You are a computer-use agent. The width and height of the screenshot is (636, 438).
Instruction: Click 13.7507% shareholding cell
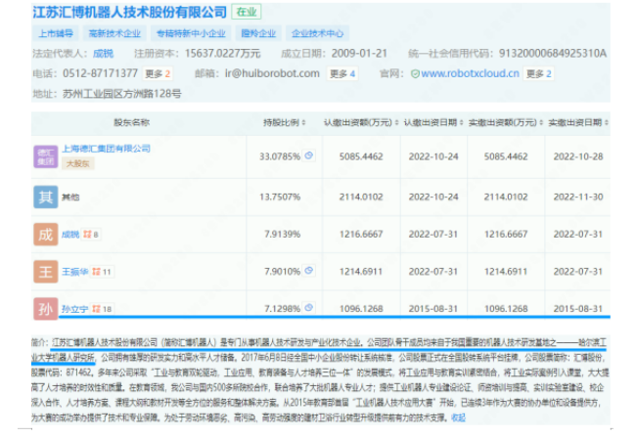pyautogui.click(x=280, y=197)
